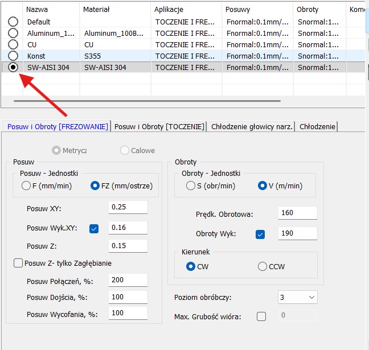Select the CU material radio button
The height and width of the screenshot is (350, 369).
pyautogui.click(x=13, y=44)
